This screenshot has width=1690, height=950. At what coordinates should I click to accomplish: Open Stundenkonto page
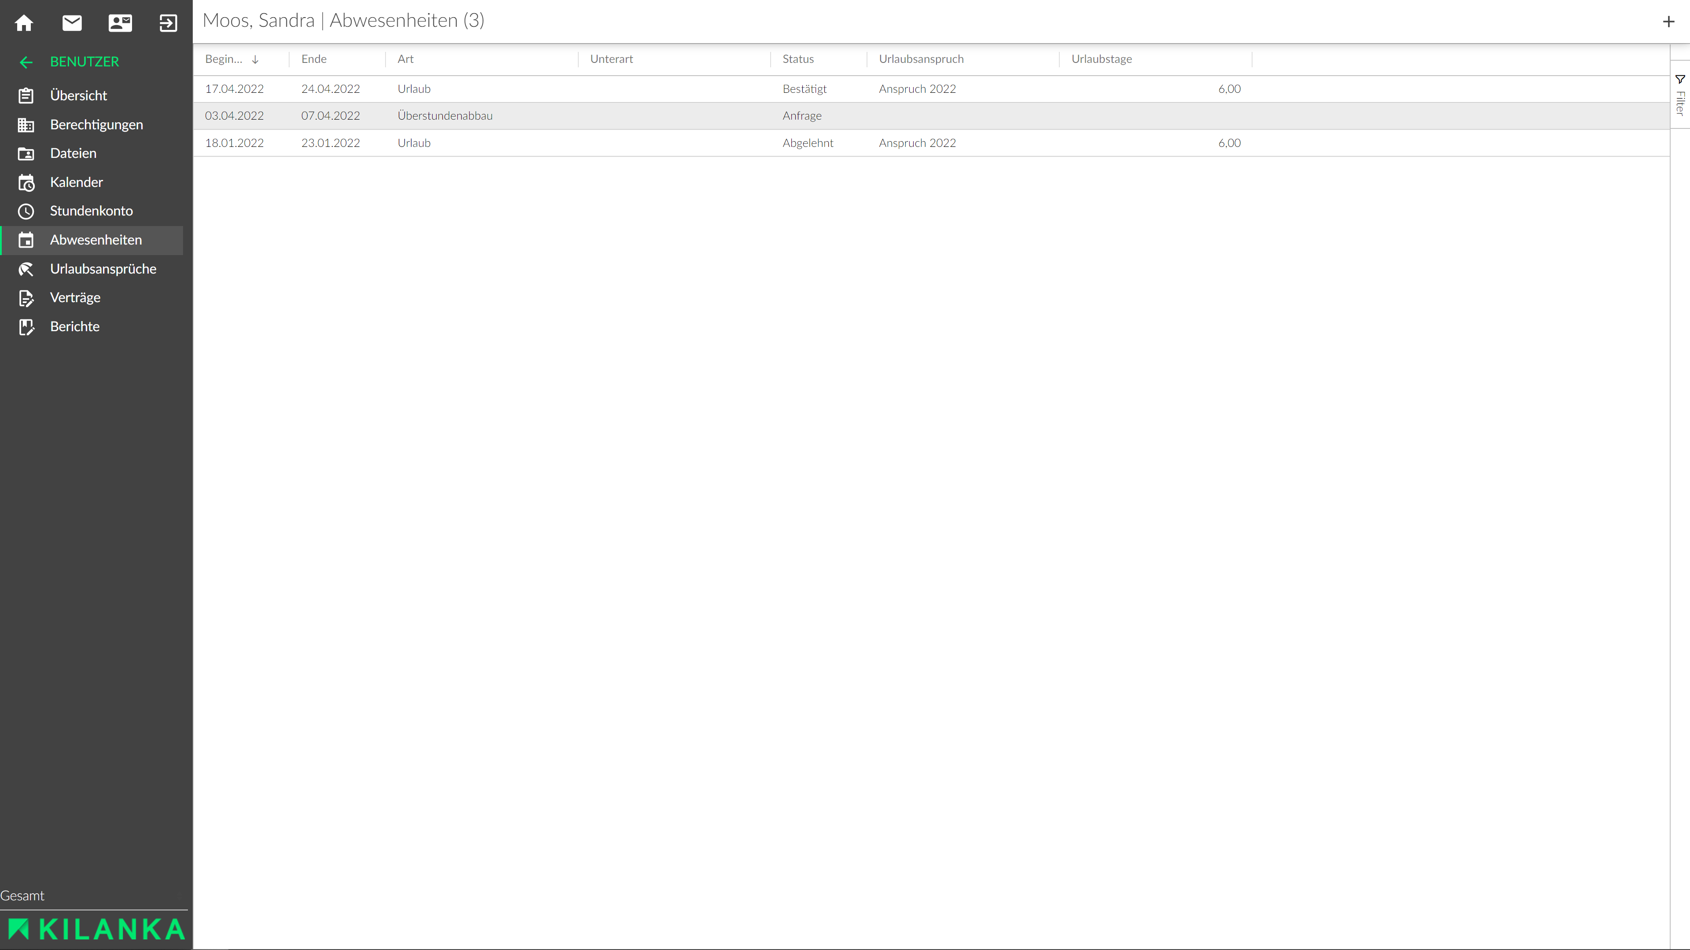[91, 211]
